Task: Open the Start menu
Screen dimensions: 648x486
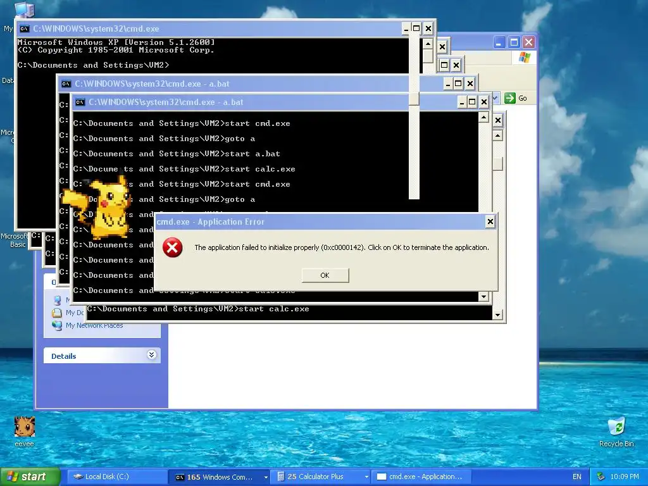Action: point(30,477)
